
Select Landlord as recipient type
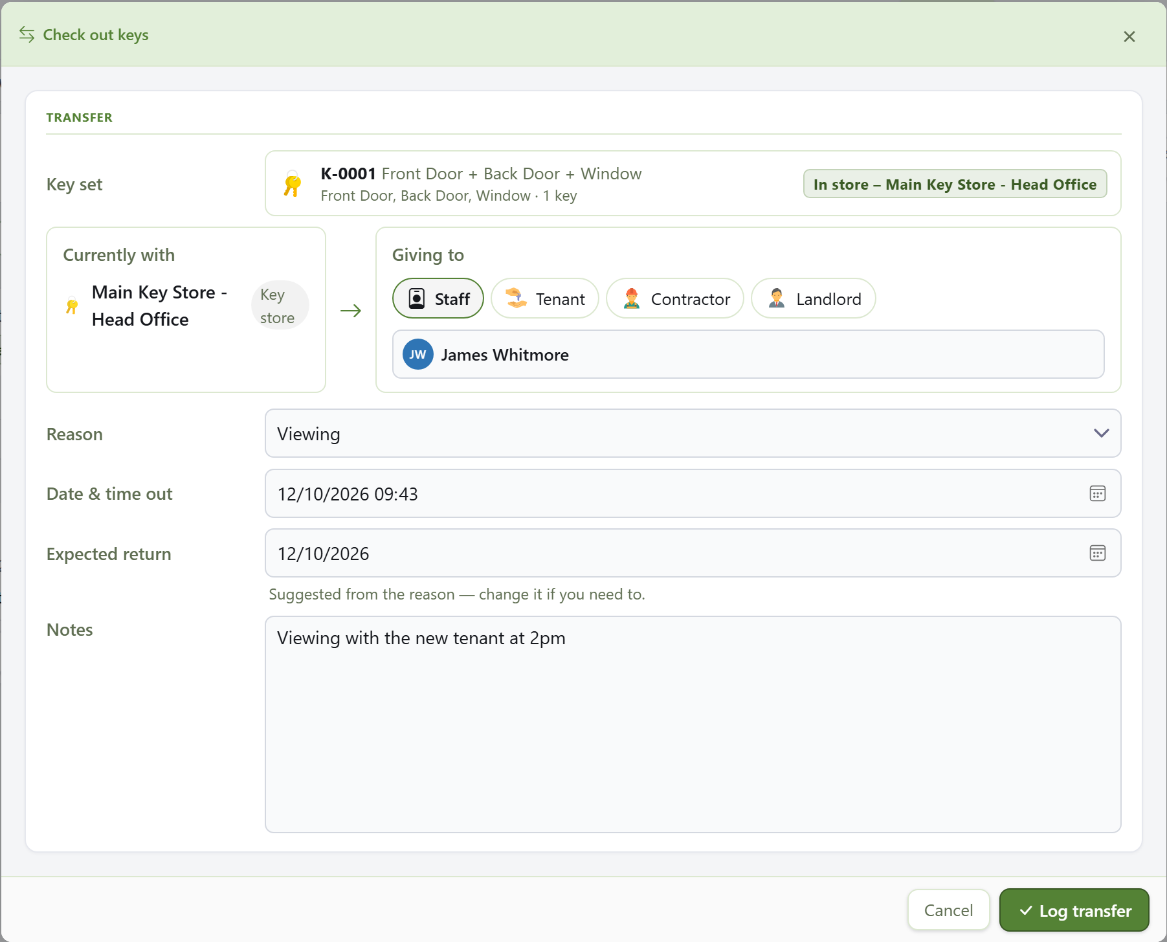(814, 298)
